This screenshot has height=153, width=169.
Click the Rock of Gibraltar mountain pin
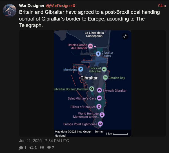coord(104,69)
